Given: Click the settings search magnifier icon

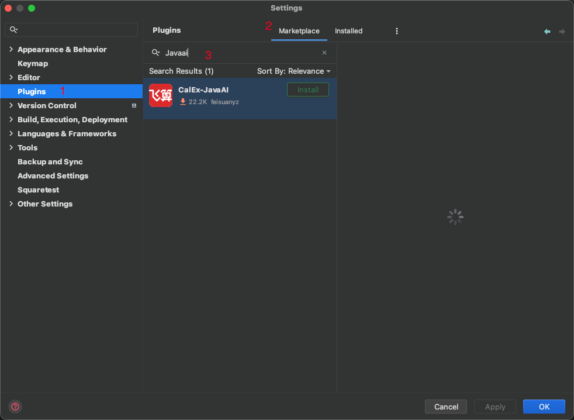Looking at the screenshot, I should coord(13,29).
